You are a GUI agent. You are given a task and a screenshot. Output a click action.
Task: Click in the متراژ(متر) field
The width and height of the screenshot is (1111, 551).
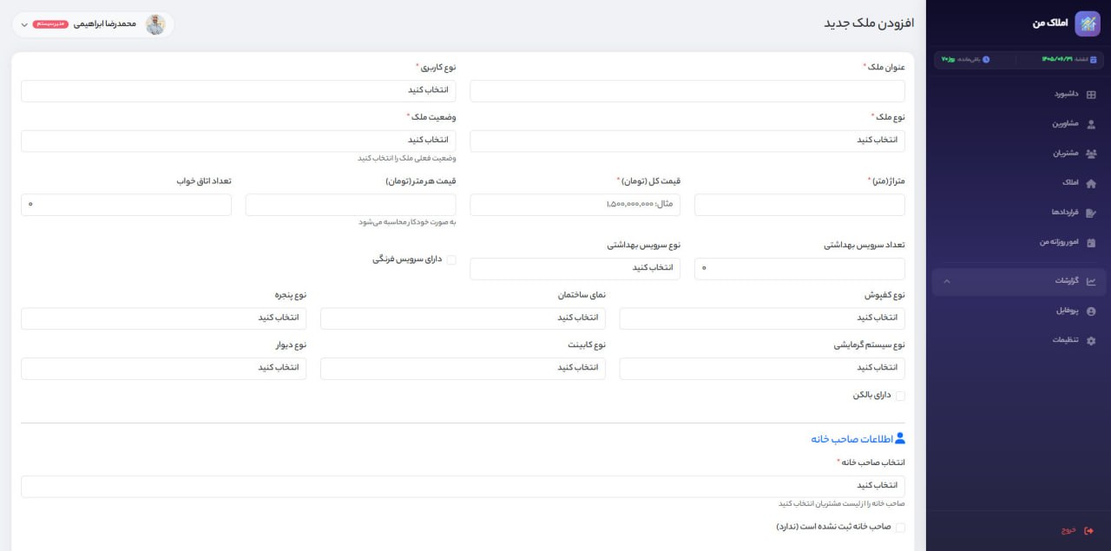pyautogui.click(x=799, y=205)
